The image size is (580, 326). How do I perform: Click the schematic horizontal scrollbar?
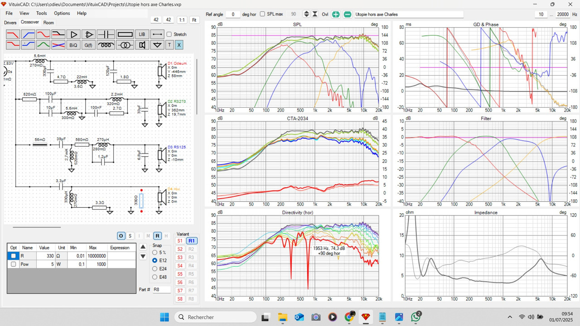[x=37, y=227]
